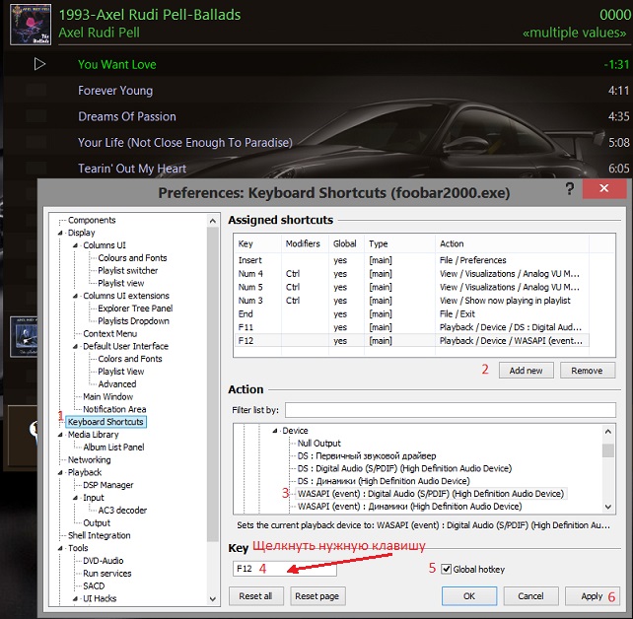Click the Key input box showing F12

284,569
